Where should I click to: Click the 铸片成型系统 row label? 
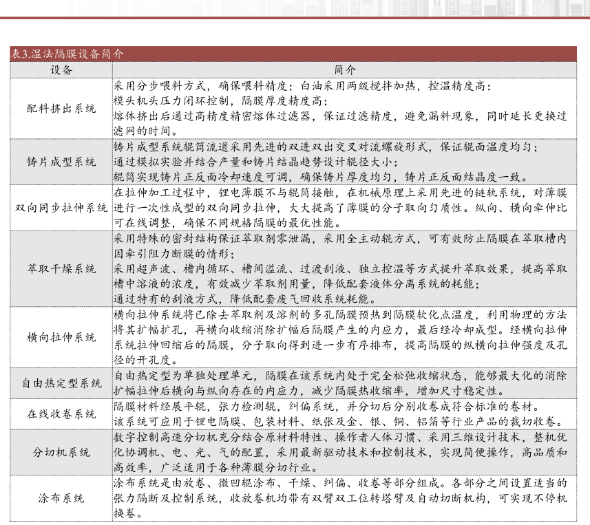(61, 162)
